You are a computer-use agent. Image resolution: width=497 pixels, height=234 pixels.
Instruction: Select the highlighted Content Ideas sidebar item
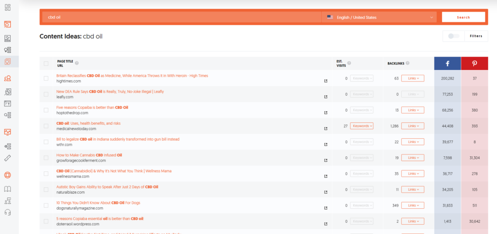[7, 62]
